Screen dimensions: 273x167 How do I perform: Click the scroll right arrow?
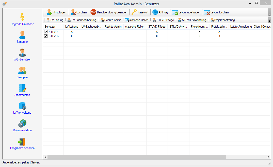click(268, 157)
